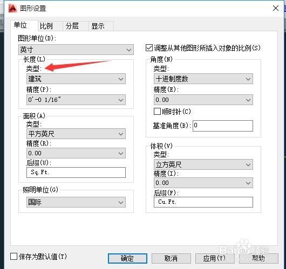The height and width of the screenshot is (269, 286).
Task: Check the 保存为默认值(T) checkbox
Action: coord(13,257)
